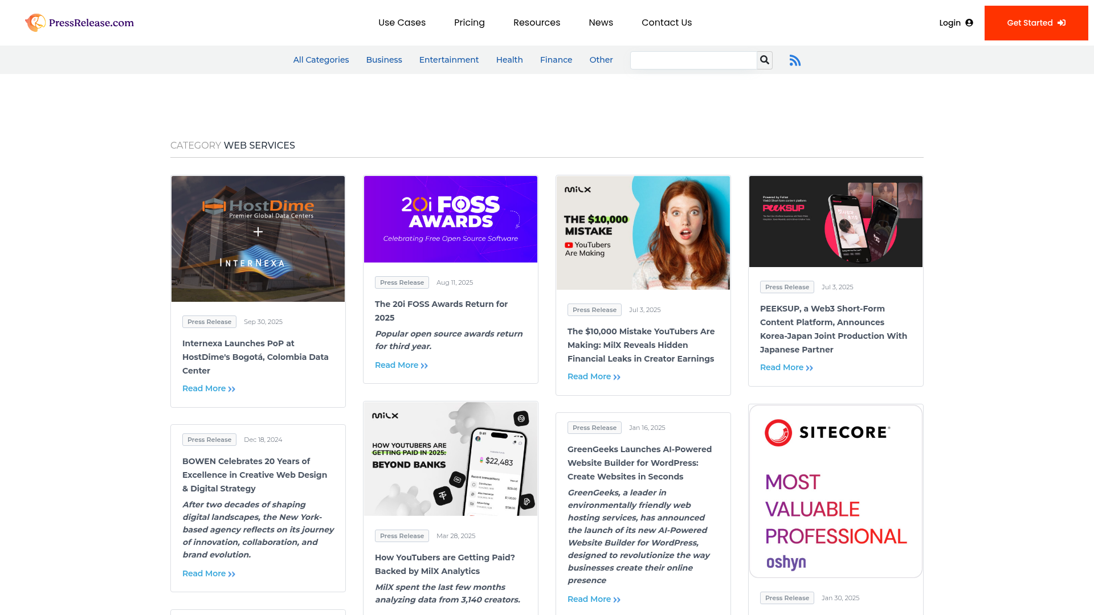Viewport: 1094px width, 615px height.
Task: Open the HostDime Internexa article image
Action: point(258,239)
